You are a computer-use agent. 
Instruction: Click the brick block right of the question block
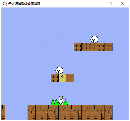tap(70, 78)
